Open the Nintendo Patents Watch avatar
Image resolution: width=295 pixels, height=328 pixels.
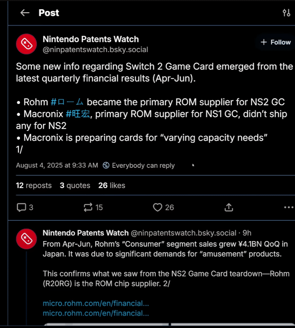26,44
